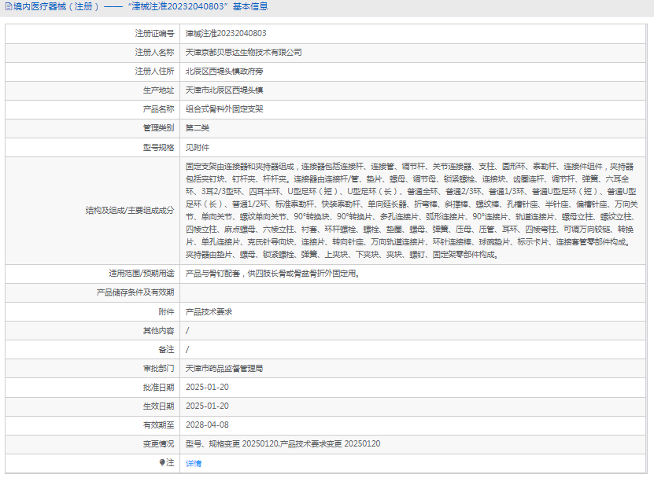This screenshot has height=478, width=654.
Task: Click the document icon before 境内医疗器械 title
Action: 8,6
